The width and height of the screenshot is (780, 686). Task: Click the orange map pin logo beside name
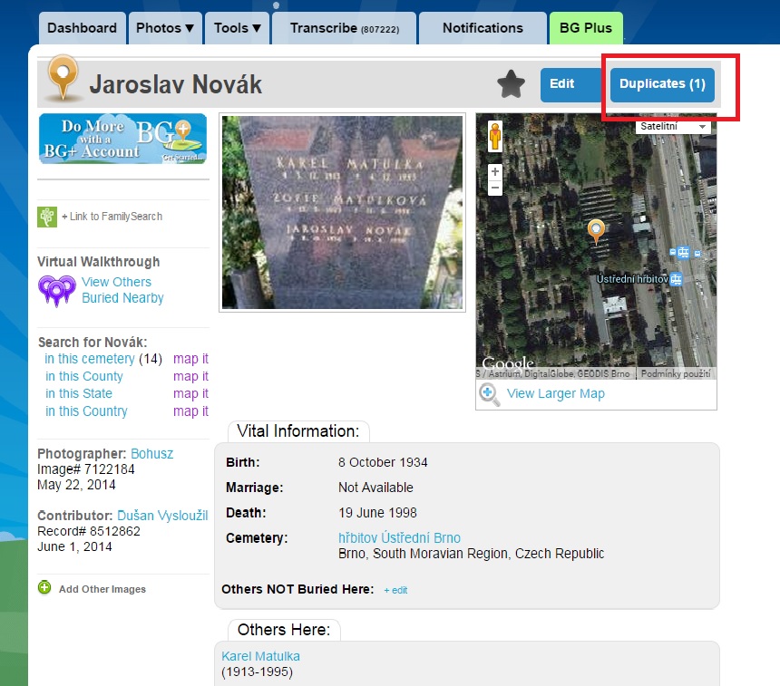coord(63,79)
